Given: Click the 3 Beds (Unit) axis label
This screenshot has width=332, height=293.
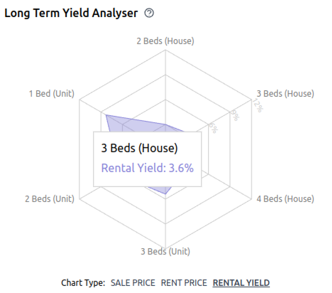Looking at the screenshot, I should pyautogui.click(x=165, y=251).
